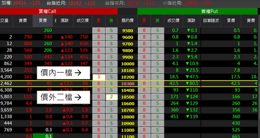Click the Call-side S button for strike 9500

point(111,31)
